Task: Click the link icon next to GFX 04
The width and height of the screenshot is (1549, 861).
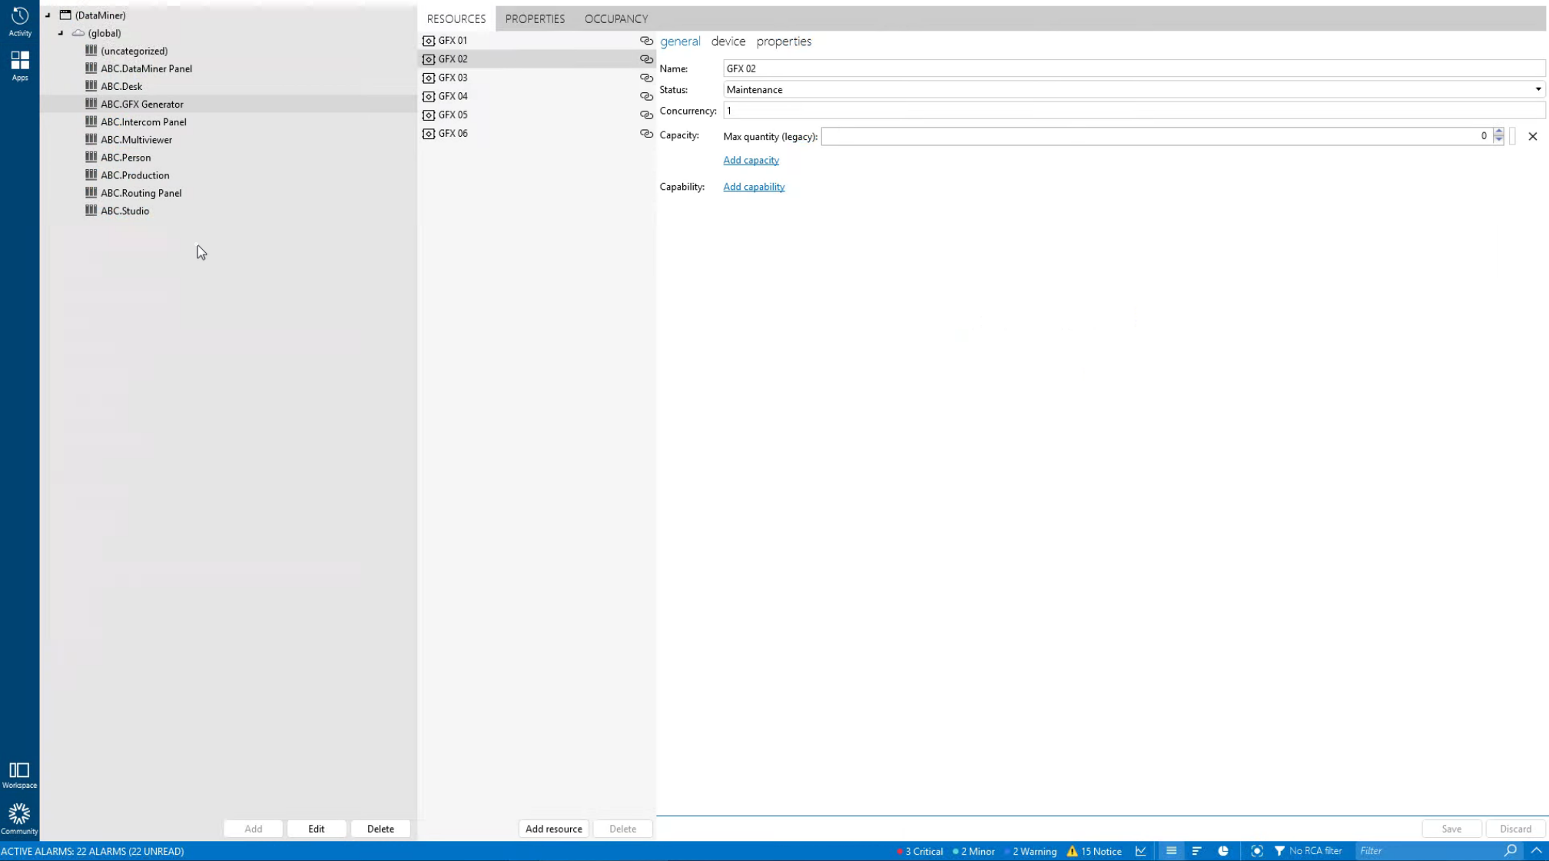Action: pos(646,96)
